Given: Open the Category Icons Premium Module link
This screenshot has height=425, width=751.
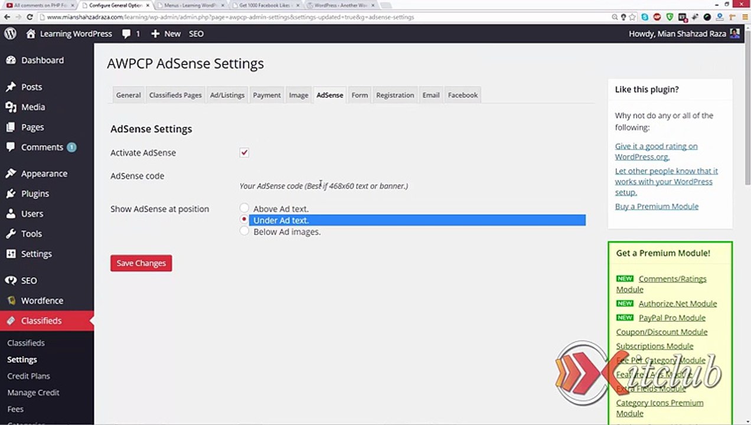Looking at the screenshot, I should [659, 408].
